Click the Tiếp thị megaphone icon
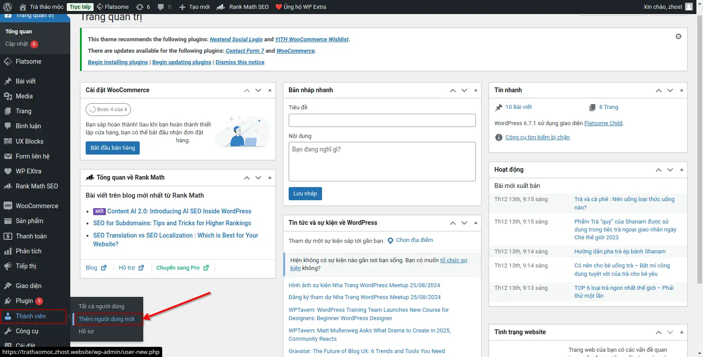This screenshot has width=703, height=357. [8, 266]
